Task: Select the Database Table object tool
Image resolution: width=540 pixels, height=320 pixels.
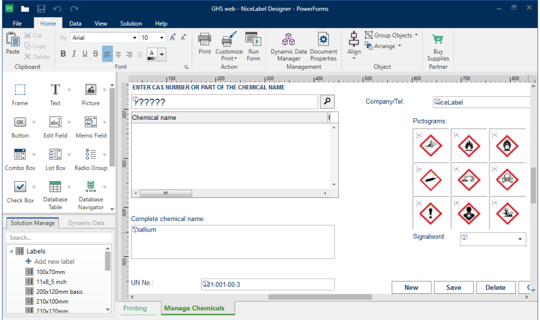Action: tap(55, 195)
